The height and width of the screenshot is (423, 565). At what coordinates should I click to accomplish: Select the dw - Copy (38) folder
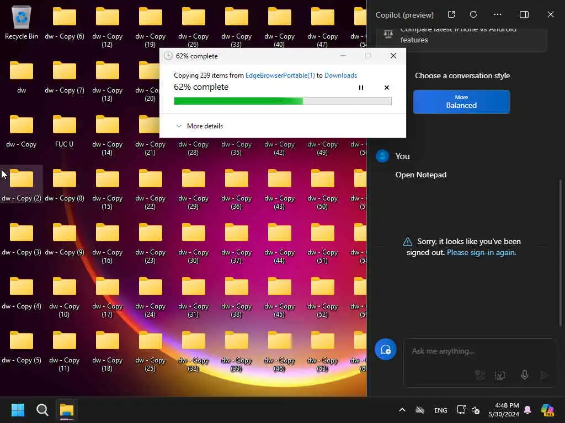pyautogui.click(x=236, y=296)
